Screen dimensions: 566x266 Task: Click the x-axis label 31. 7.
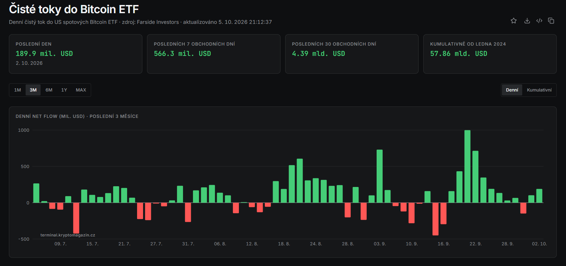click(x=188, y=244)
